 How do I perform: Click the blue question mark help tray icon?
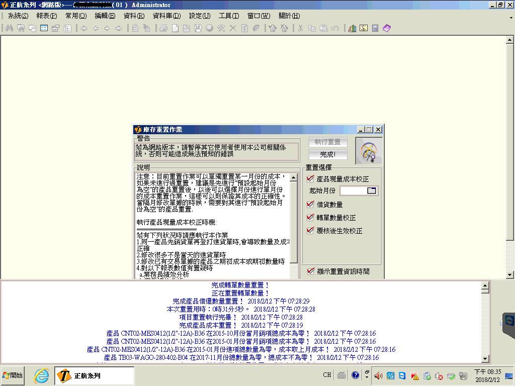pyautogui.click(x=355, y=375)
